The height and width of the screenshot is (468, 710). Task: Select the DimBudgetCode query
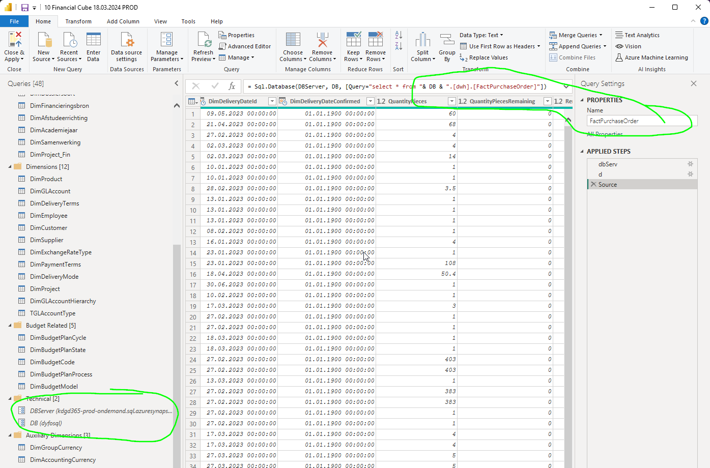coord(52,362)
